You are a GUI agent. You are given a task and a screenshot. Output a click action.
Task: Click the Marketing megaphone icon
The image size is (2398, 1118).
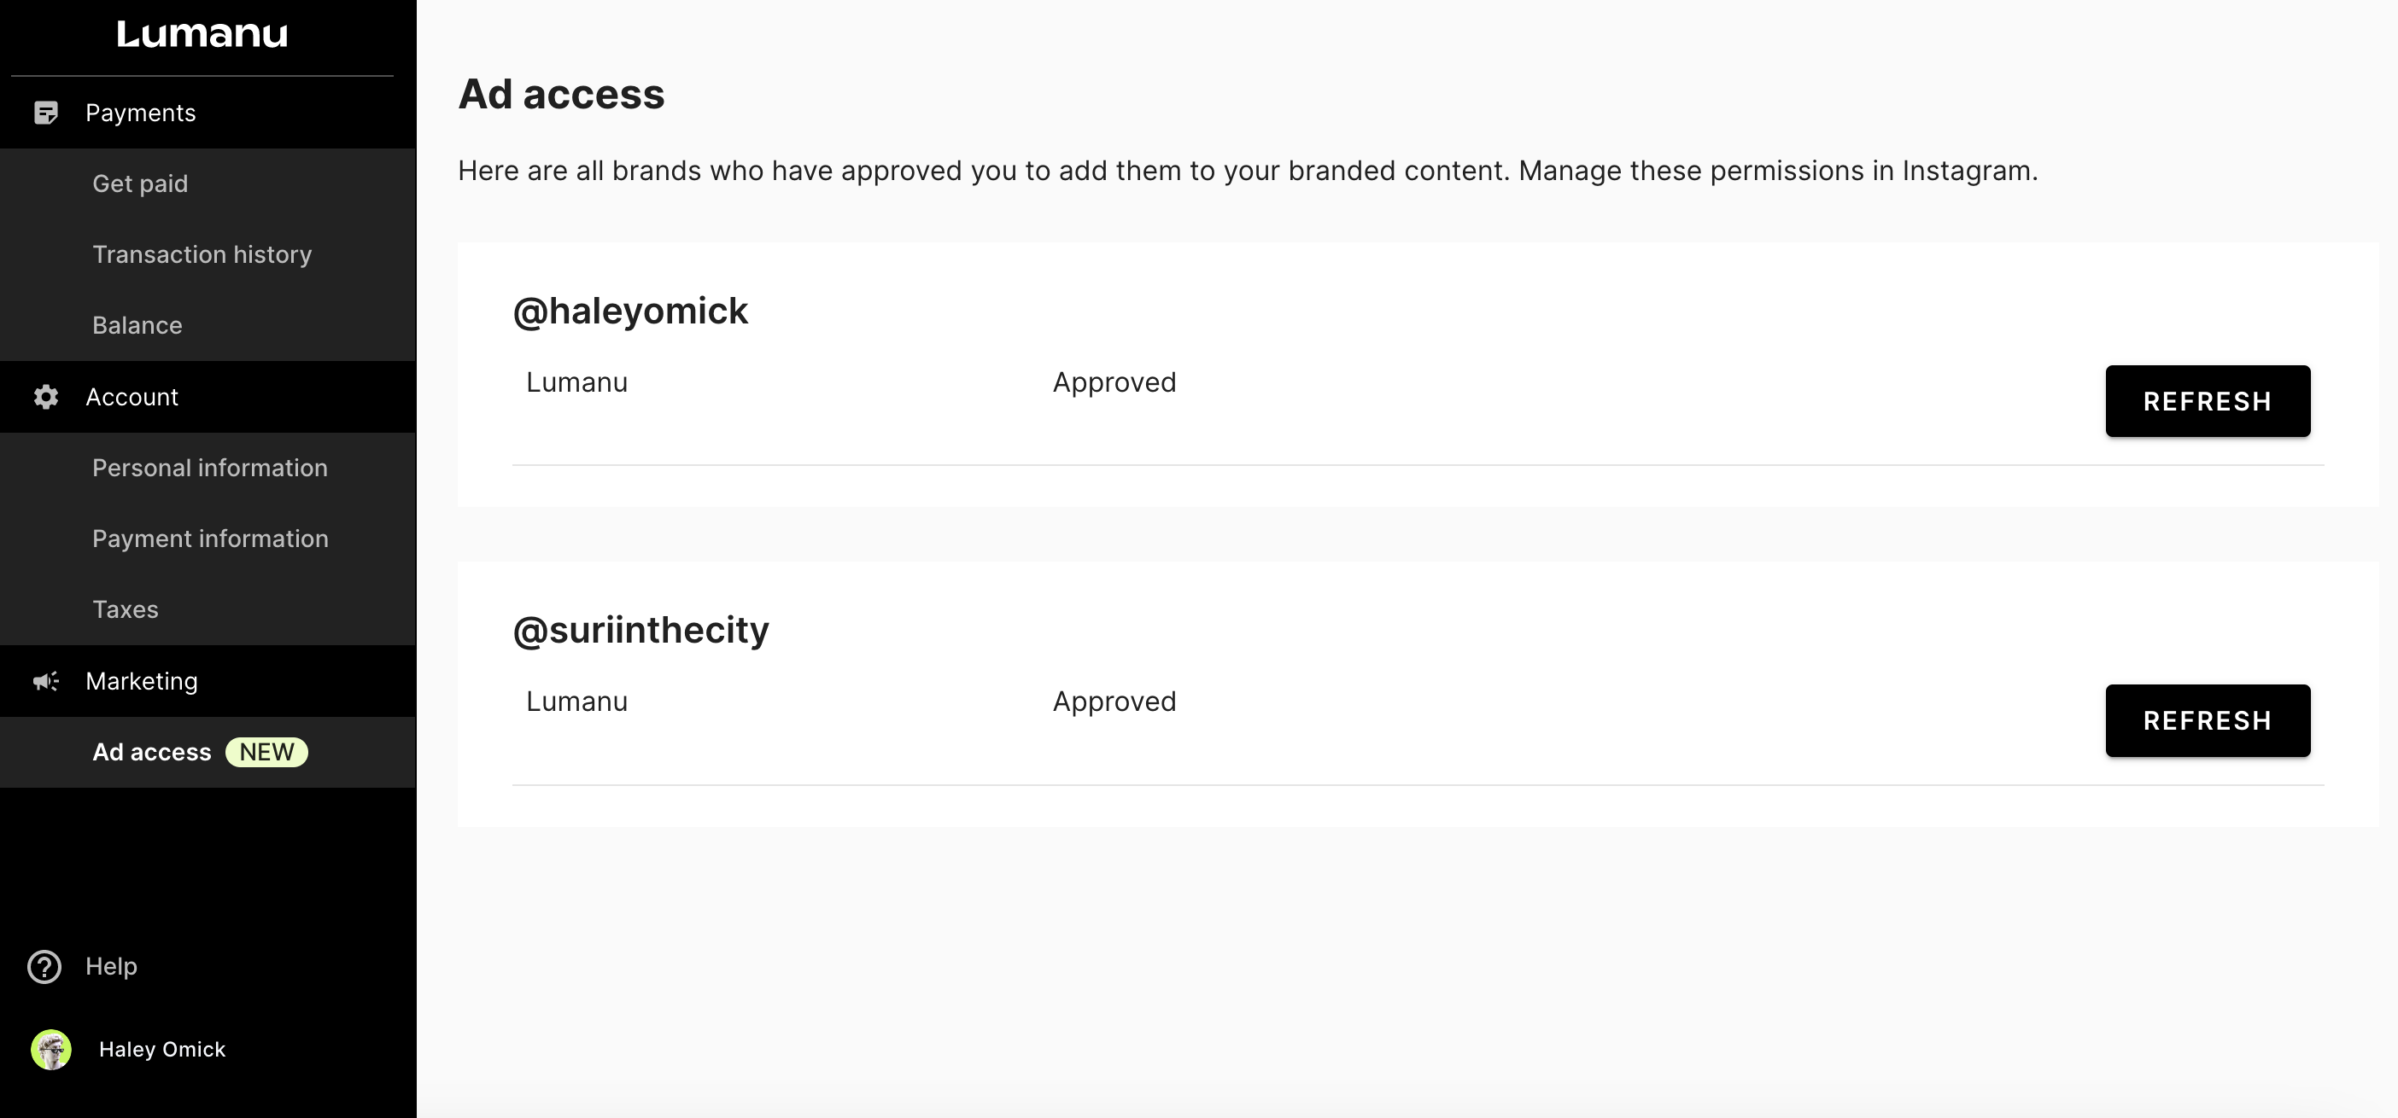(45, 682)
